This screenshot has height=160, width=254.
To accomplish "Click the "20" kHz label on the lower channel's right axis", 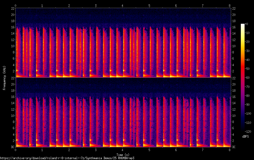I will pyautogui.click(x=234, y=84).
